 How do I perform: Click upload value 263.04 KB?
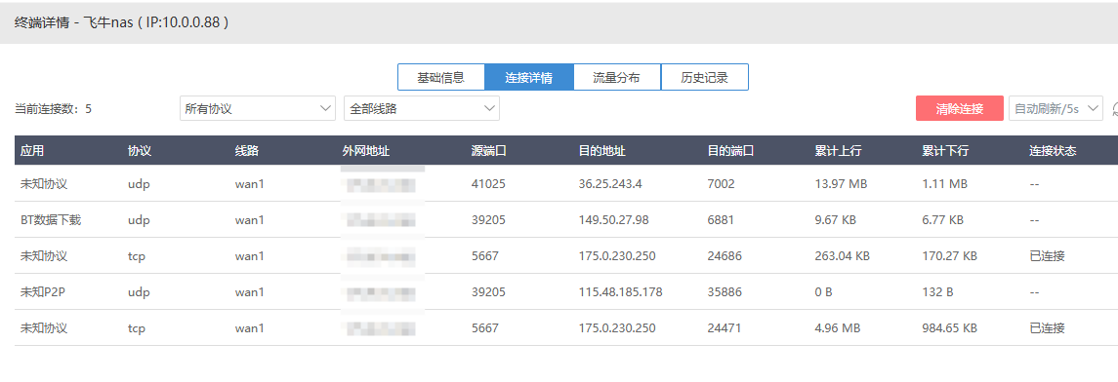(842, 255)
